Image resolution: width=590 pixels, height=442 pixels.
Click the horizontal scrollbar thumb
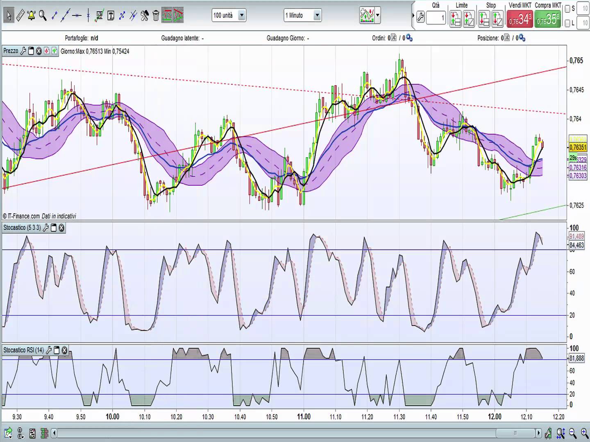pyautogui.click(x=515, y=433)
